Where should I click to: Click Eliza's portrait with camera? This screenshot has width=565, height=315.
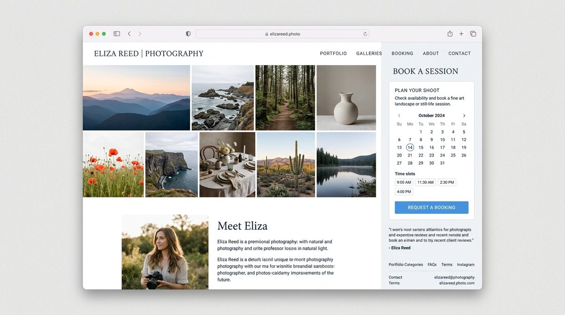(x=165, y=252)
